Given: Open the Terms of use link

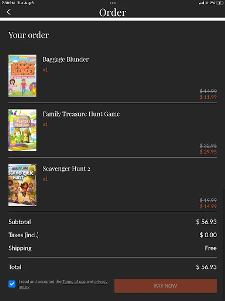Looking at the screenshot, I should 74,282.
